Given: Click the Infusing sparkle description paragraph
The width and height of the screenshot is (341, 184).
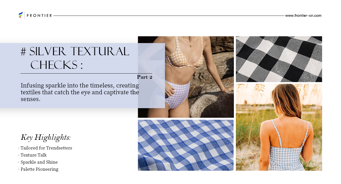Looking at the screenshot, I should [x=80, y=92].
